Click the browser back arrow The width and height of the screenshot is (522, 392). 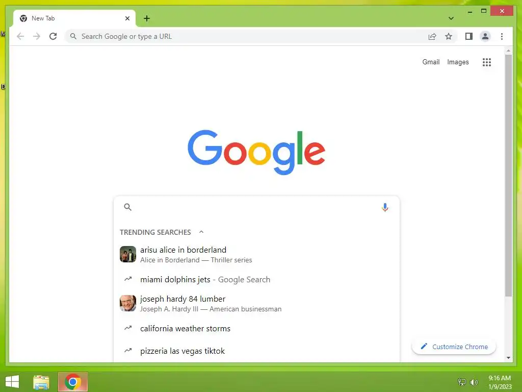tap(20, 36)
